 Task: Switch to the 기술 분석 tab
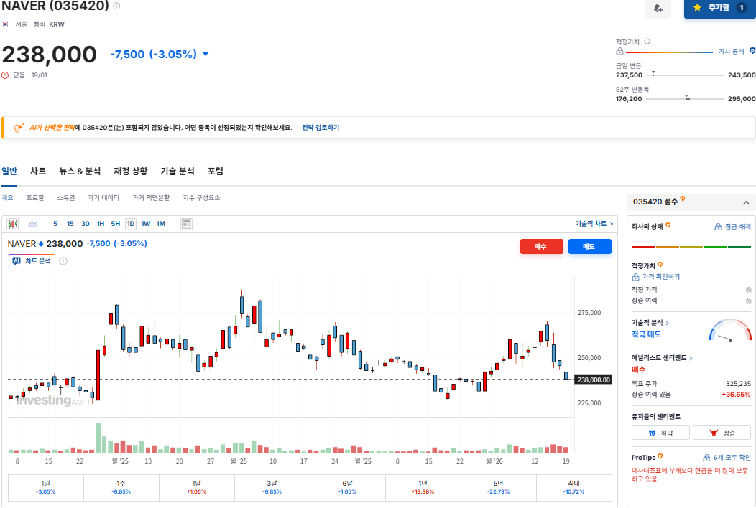pos(178,171)
